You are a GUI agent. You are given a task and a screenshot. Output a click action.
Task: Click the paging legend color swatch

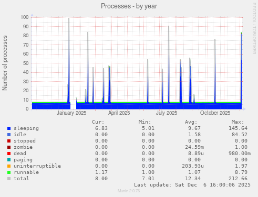click(x=9, y=160)
